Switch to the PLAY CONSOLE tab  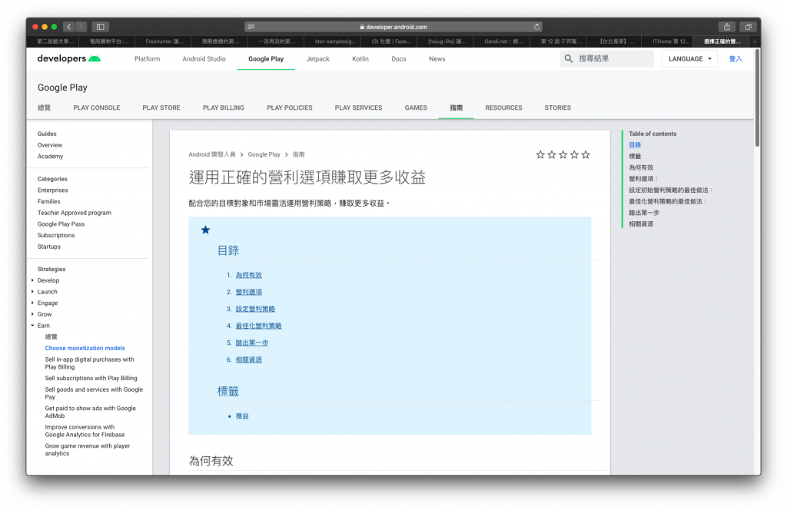(96, 108)
